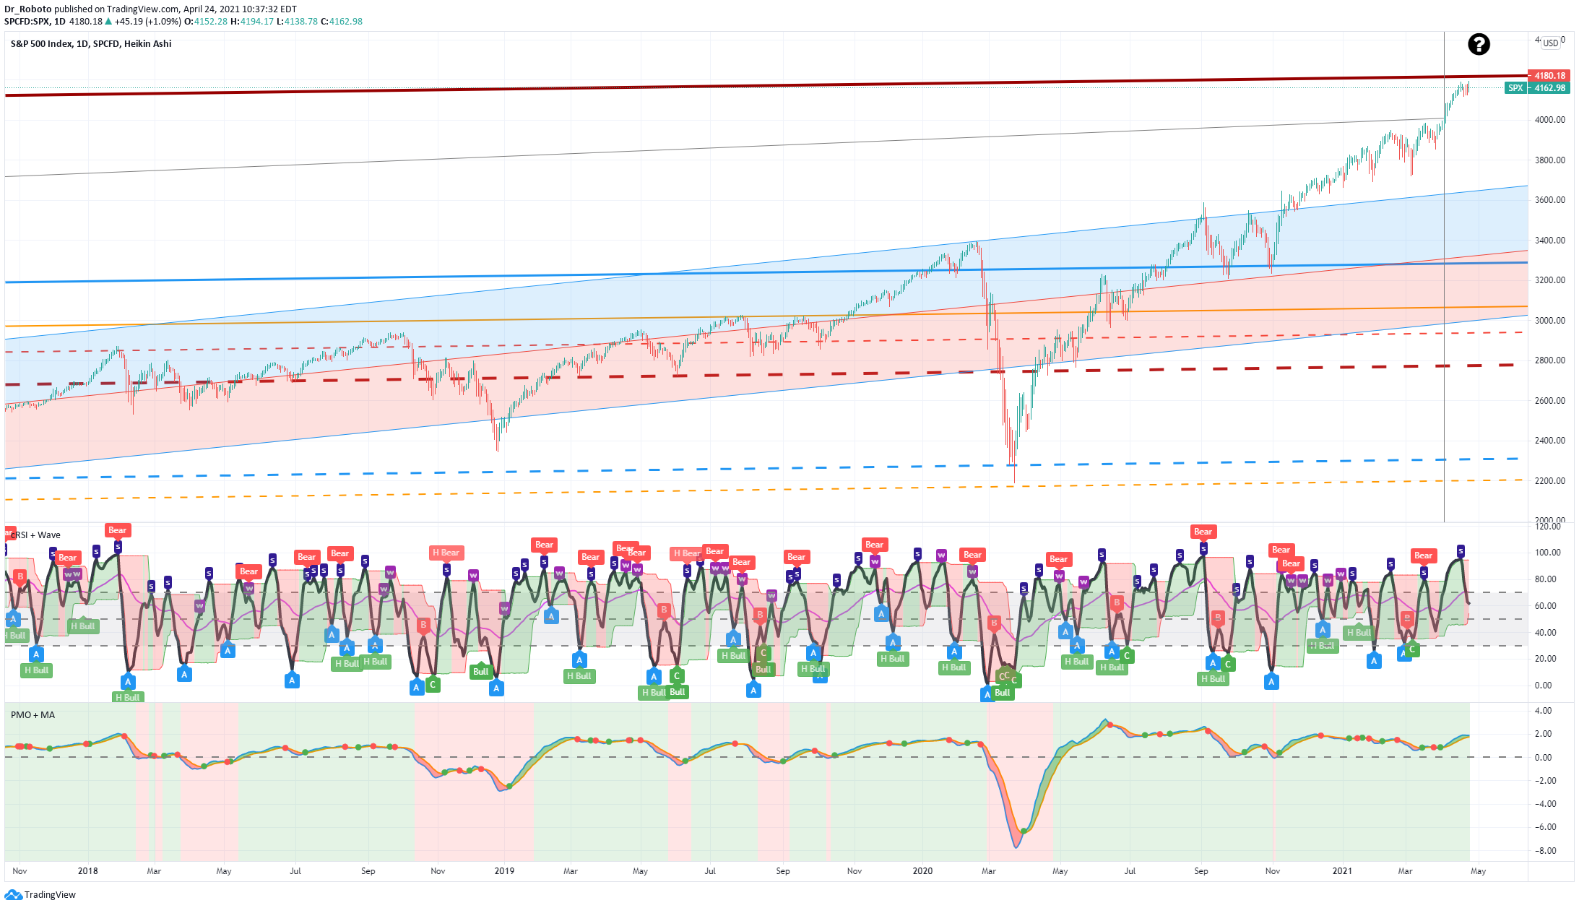Image resolution: width=1579 pixels, height=908 pixels.
Task: Click the 4.00 value on PMO scale
Action: 1543,711
